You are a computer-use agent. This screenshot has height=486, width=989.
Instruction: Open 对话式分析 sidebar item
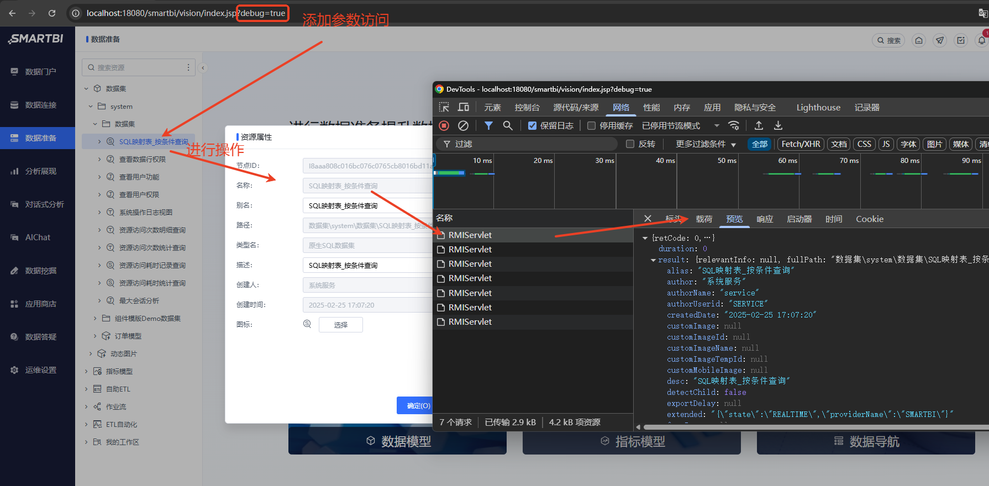pyautogui.click(x=38, y=204)
